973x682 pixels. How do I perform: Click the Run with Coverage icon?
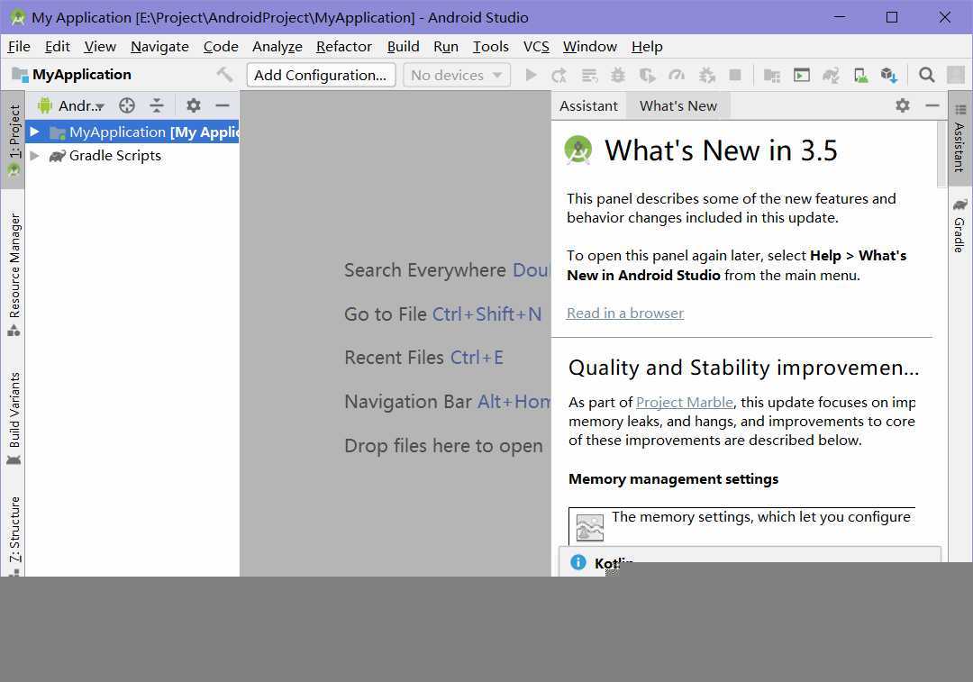tap(647, 75)
